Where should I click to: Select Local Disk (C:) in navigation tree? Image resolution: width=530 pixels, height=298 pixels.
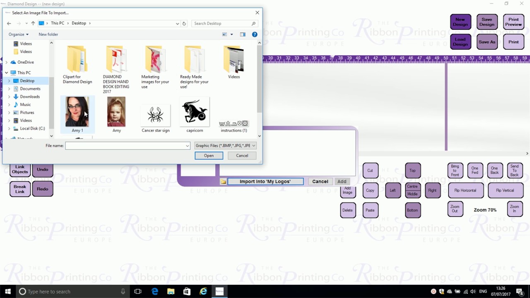(32, 128)
